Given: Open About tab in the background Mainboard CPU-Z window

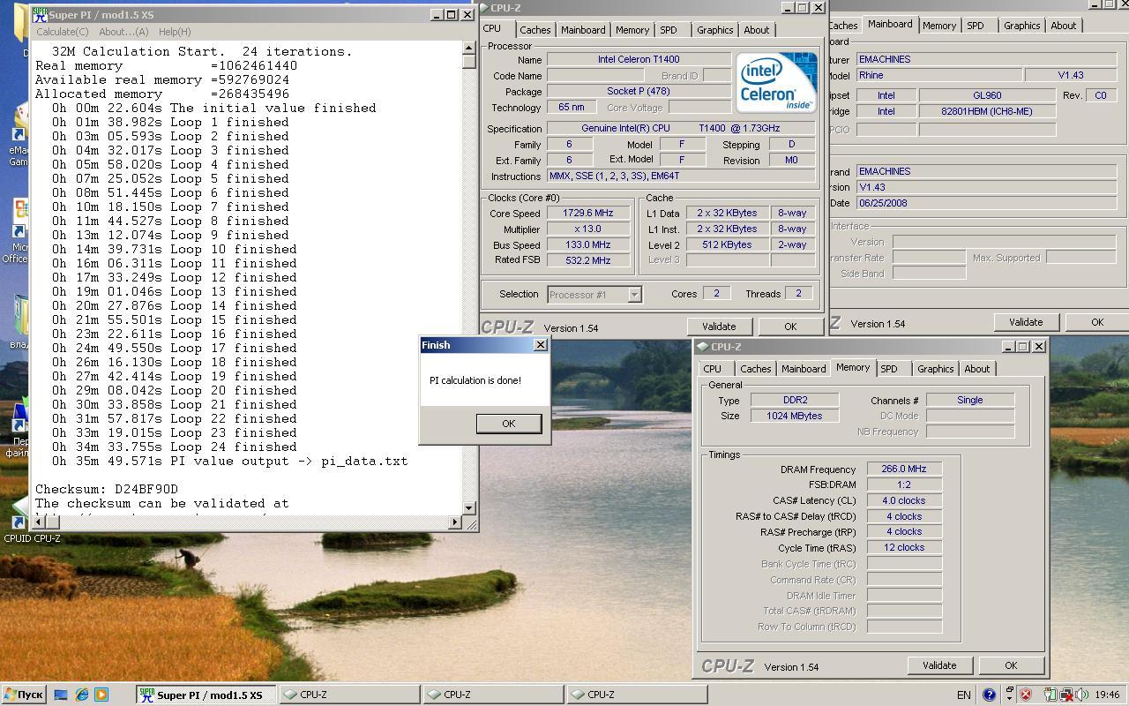Looking at the screenshot, I should click(1063, 26).
